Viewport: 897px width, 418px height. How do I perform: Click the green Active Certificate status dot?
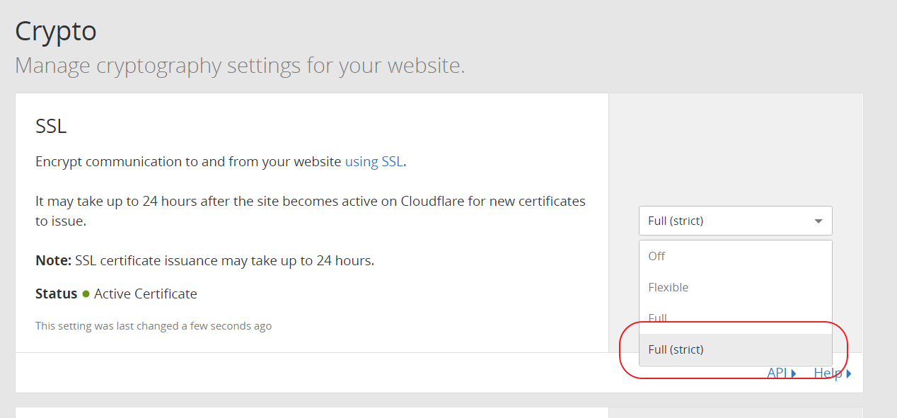coord(86,294)
